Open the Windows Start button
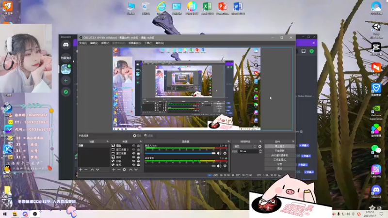 click(x=4, y=214)
